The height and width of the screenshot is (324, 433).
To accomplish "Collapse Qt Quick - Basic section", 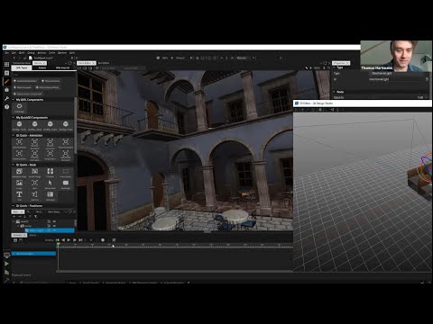I will pyautogui.click(x=14, y=165).
